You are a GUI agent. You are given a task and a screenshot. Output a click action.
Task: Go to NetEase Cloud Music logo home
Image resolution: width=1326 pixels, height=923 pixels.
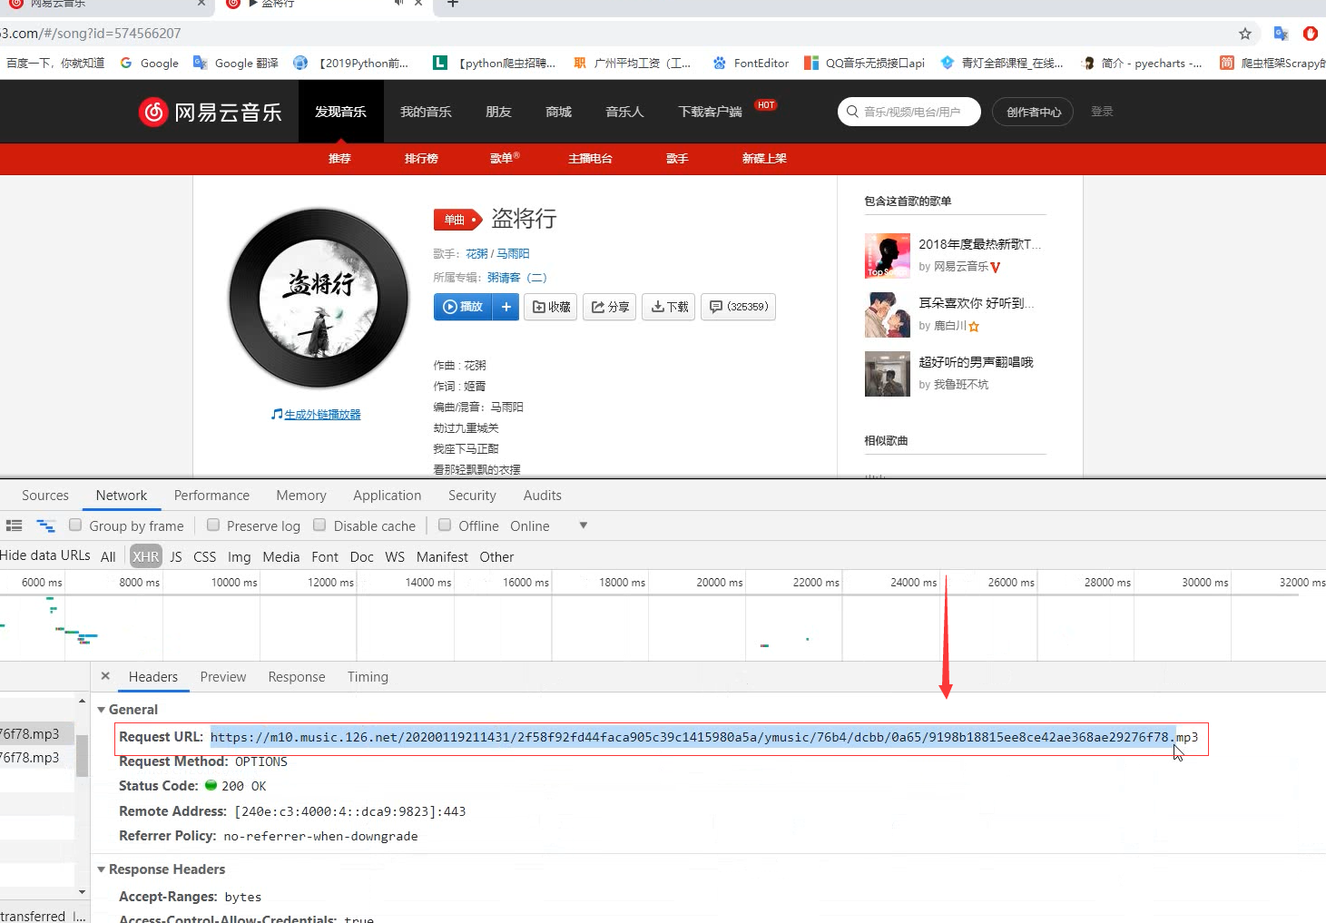(x=210, y=112)
